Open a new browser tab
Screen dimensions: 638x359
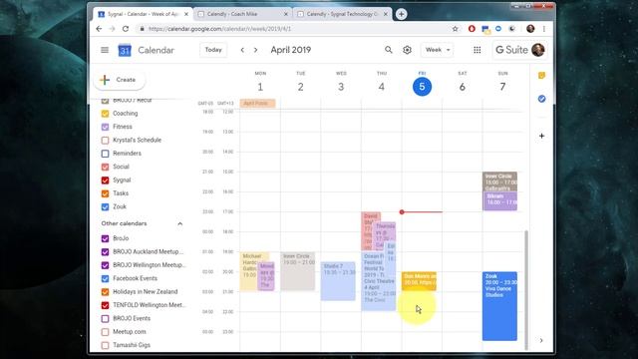[x=401, y=14]
